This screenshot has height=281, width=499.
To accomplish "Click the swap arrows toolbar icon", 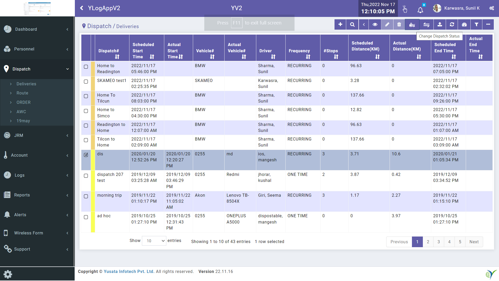I will point(426,24).
